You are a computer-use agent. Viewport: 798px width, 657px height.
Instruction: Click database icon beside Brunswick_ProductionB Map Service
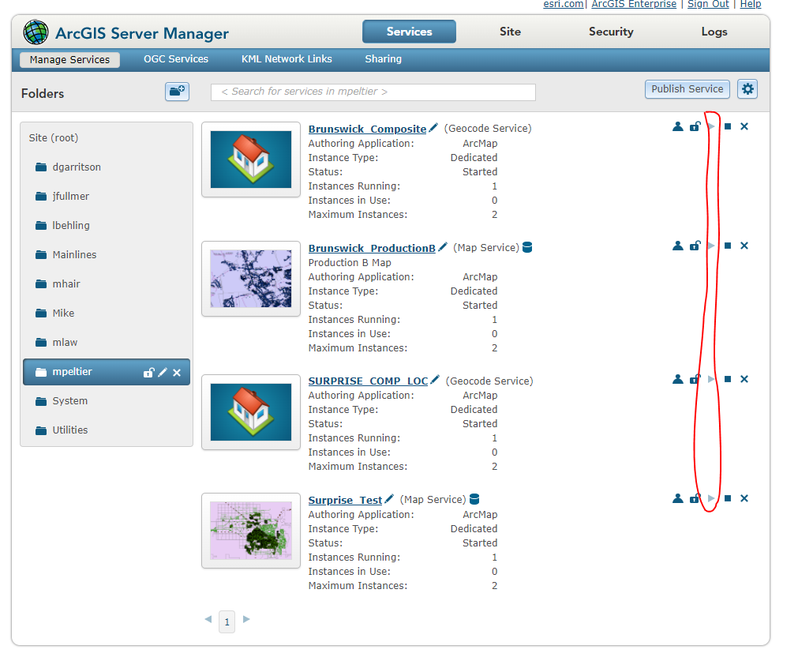click(527, 247)
